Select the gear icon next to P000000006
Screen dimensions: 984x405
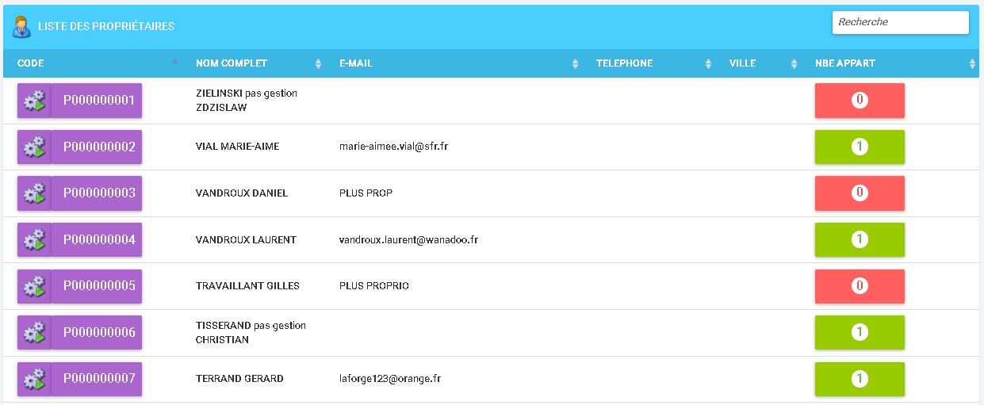tap(34, 332)
